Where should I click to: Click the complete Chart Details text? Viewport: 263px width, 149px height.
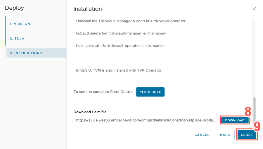[103, 92]
